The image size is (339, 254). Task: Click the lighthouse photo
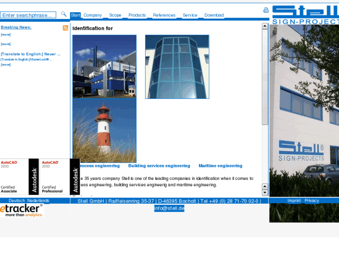click(104, 131)
